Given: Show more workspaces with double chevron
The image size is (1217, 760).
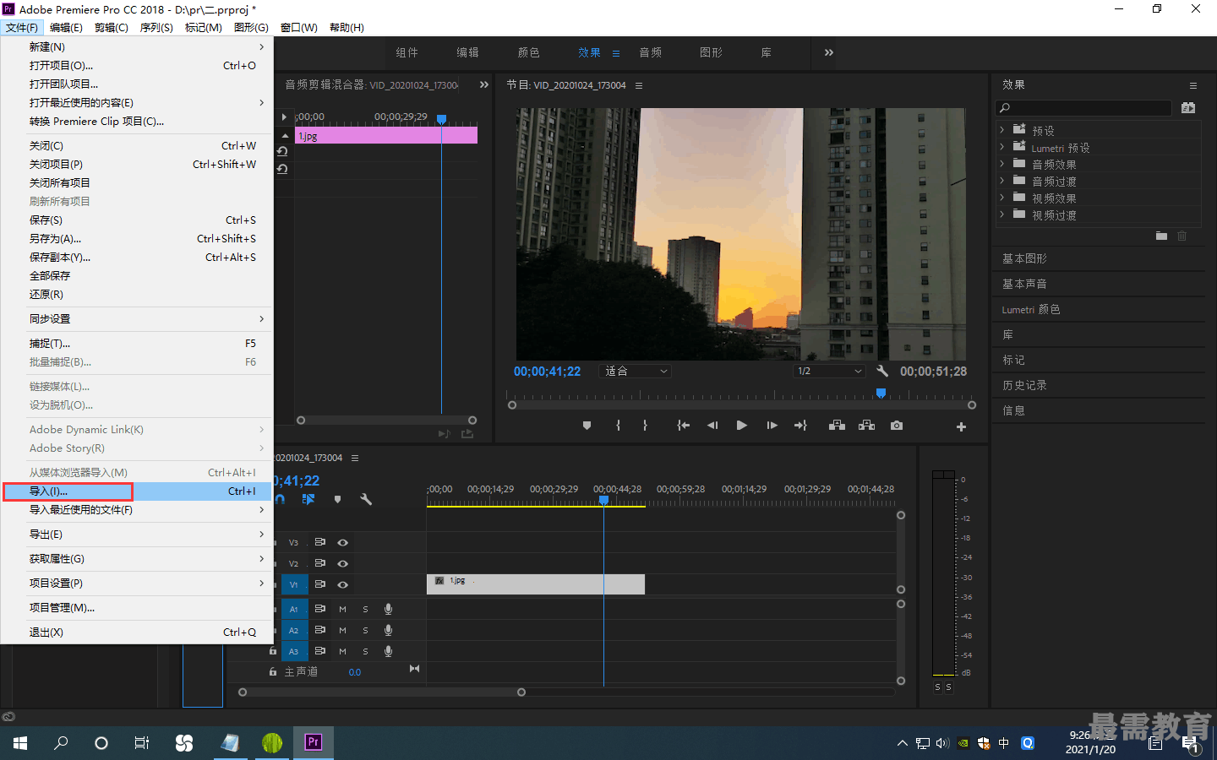Looking at the screenshot, I should click(829, 52).
